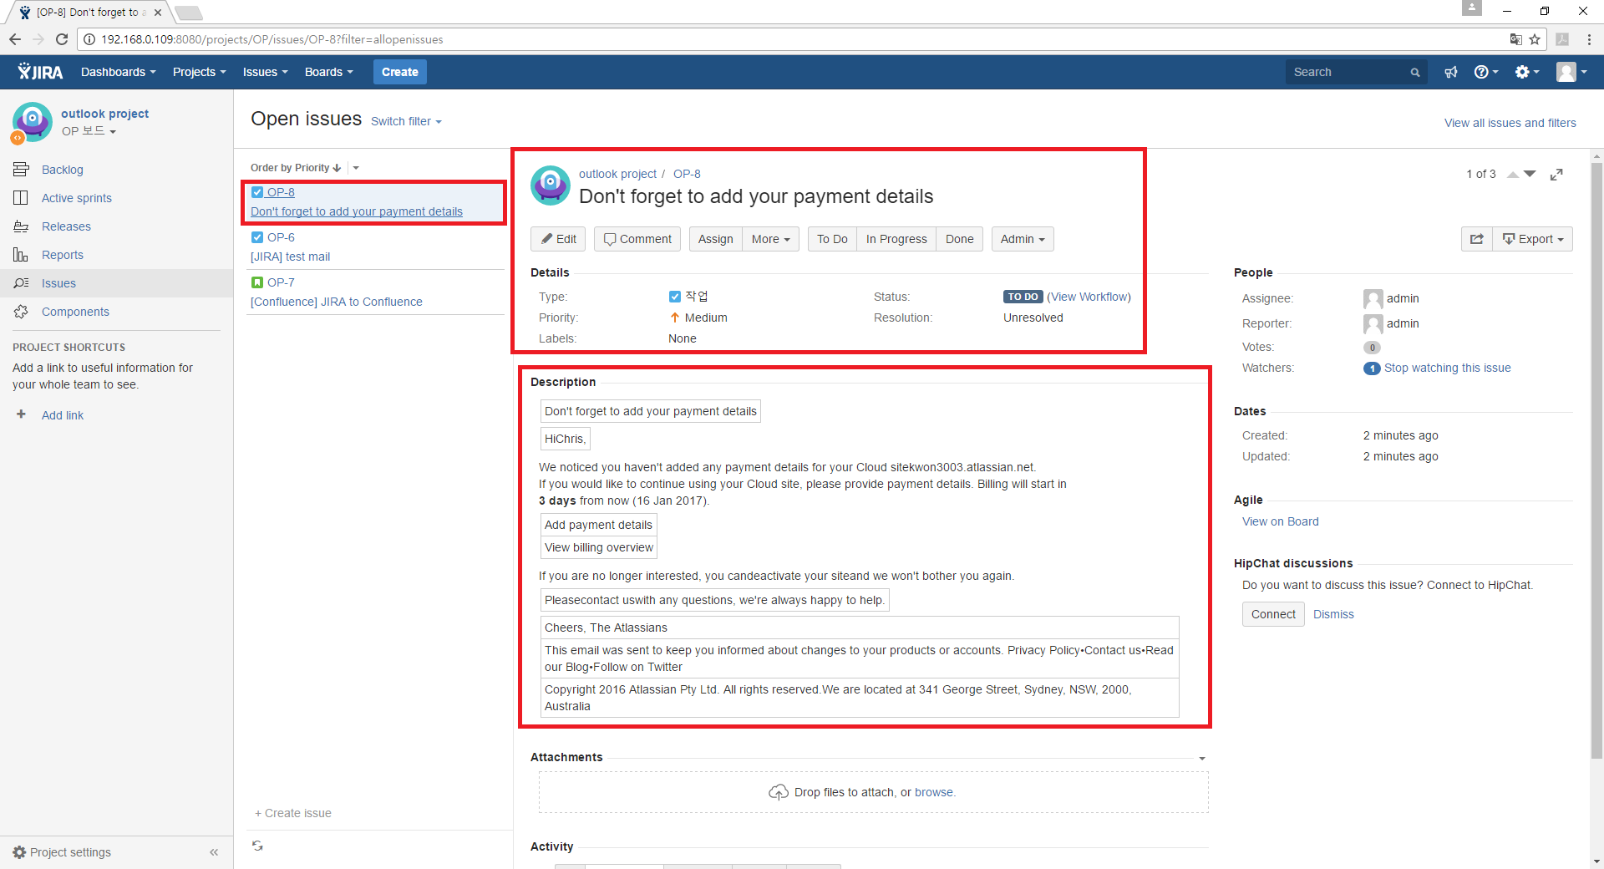Select issue OP-7 in list
Image resolution: width=1604 pixels, height=869 pixels.
375,292
